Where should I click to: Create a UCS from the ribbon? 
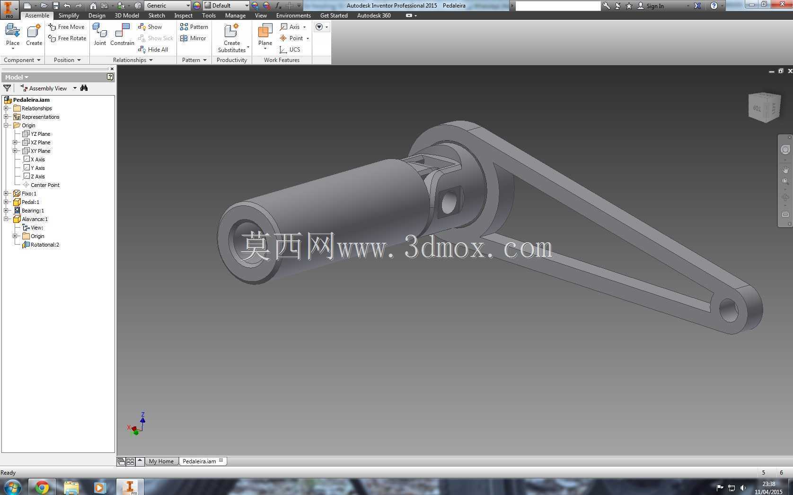tap(290, 50)
